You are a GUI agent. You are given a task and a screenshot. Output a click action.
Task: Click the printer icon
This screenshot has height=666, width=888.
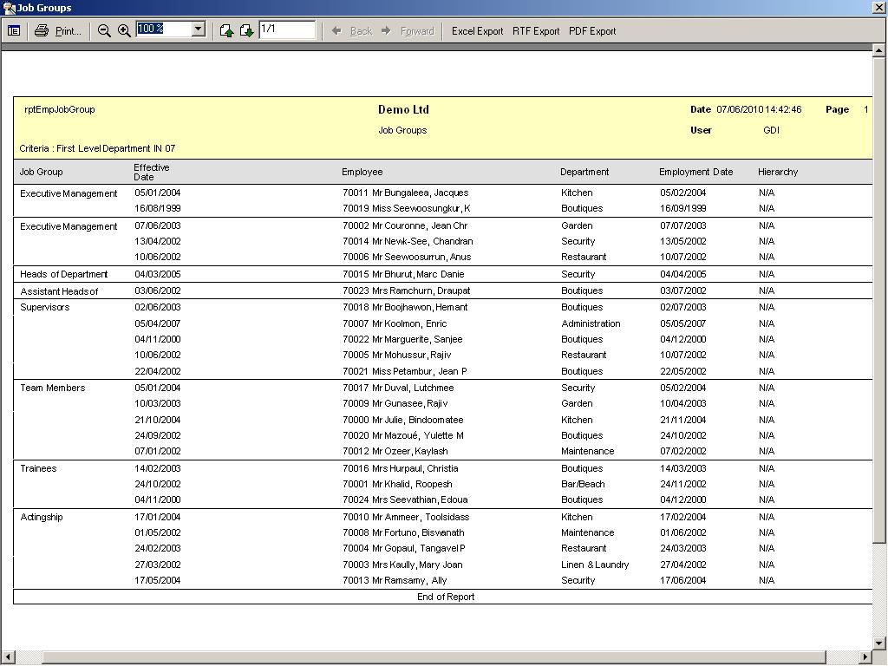(x=42, y=30)
